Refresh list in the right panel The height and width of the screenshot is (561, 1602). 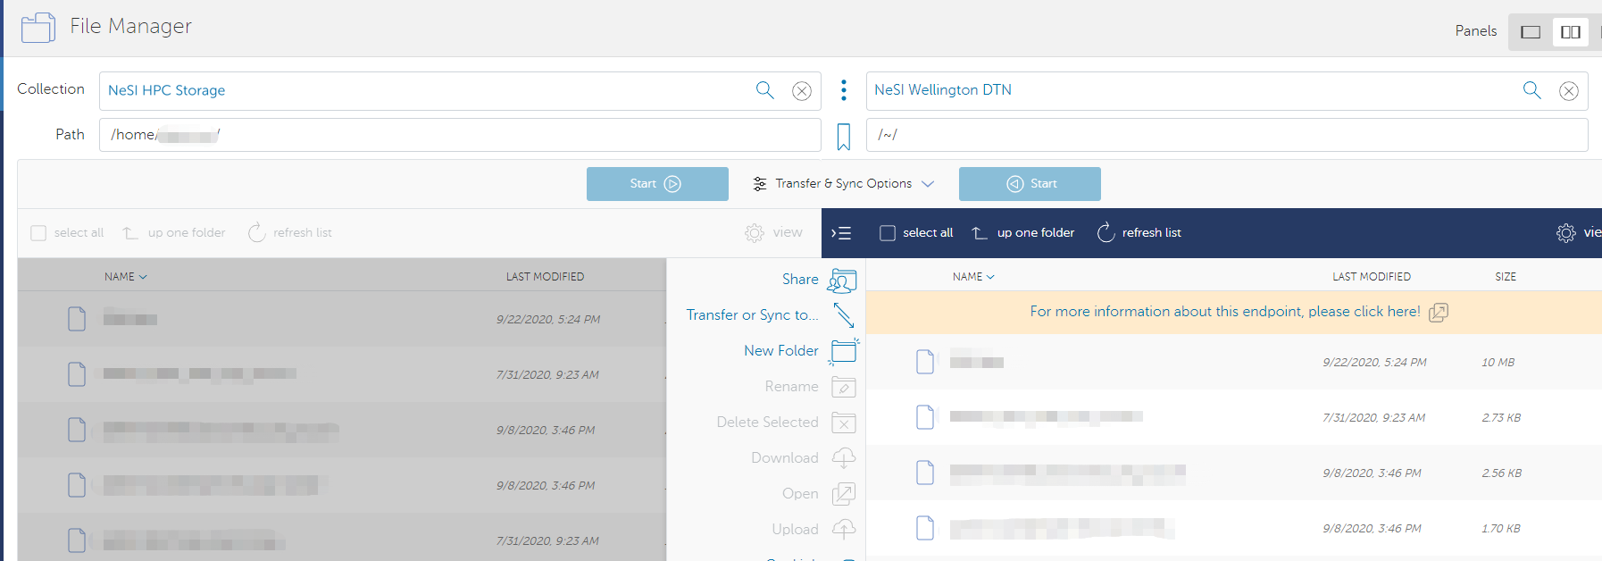(1139, 233)
